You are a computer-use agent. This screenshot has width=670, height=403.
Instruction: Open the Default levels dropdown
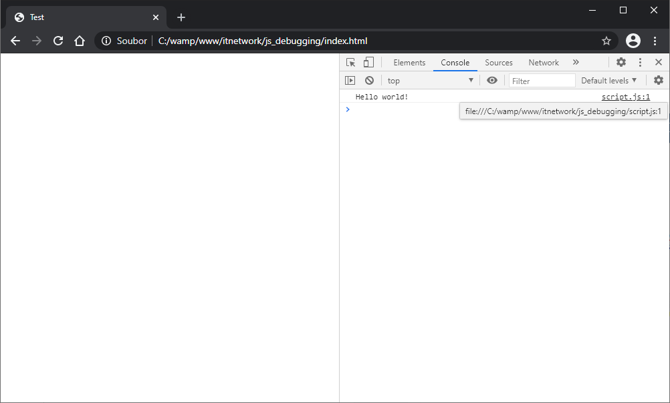608,80
